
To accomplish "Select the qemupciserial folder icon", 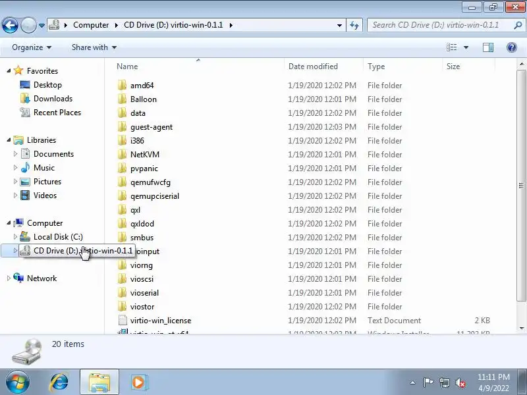I will click(x=123, y=196).
